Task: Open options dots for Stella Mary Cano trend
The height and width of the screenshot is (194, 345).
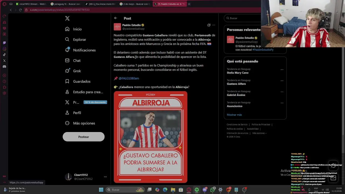Action: (x=282, y=70)
